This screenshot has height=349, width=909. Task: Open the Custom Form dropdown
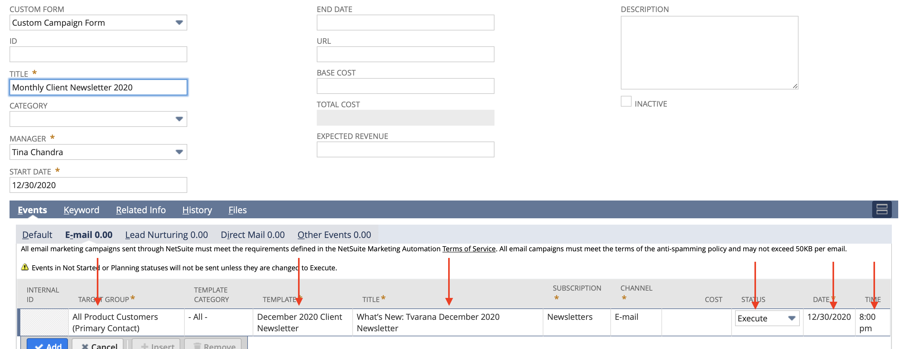click(x=98, y=23)
